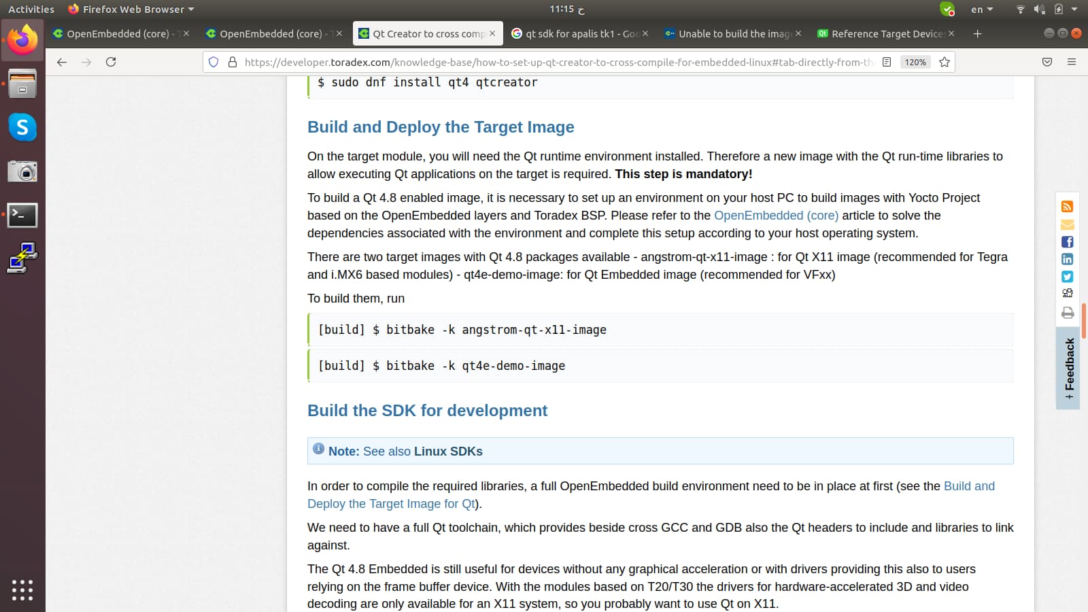Open the Feedback side tab

point(1068,368)
